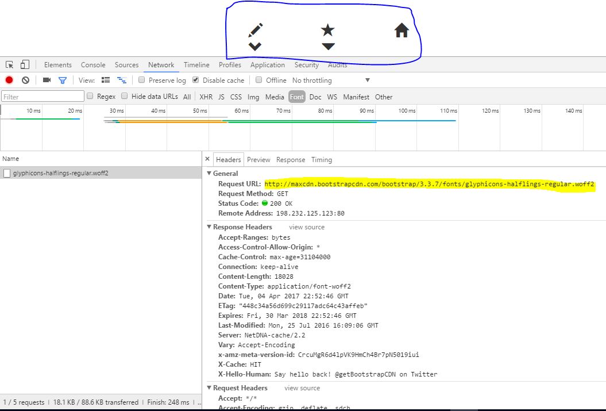Stop recording with the red record button
Viewport: 606px width, 411px height.
[9, 80]
